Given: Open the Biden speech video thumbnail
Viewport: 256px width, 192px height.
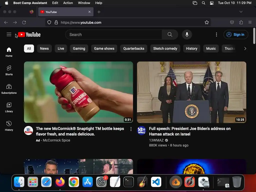Looking at the screenshot, I should pos(191,92).
